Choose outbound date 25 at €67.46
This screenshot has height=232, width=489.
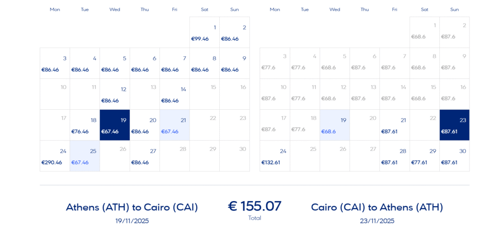pyautogui.click(x=85, y=156)
